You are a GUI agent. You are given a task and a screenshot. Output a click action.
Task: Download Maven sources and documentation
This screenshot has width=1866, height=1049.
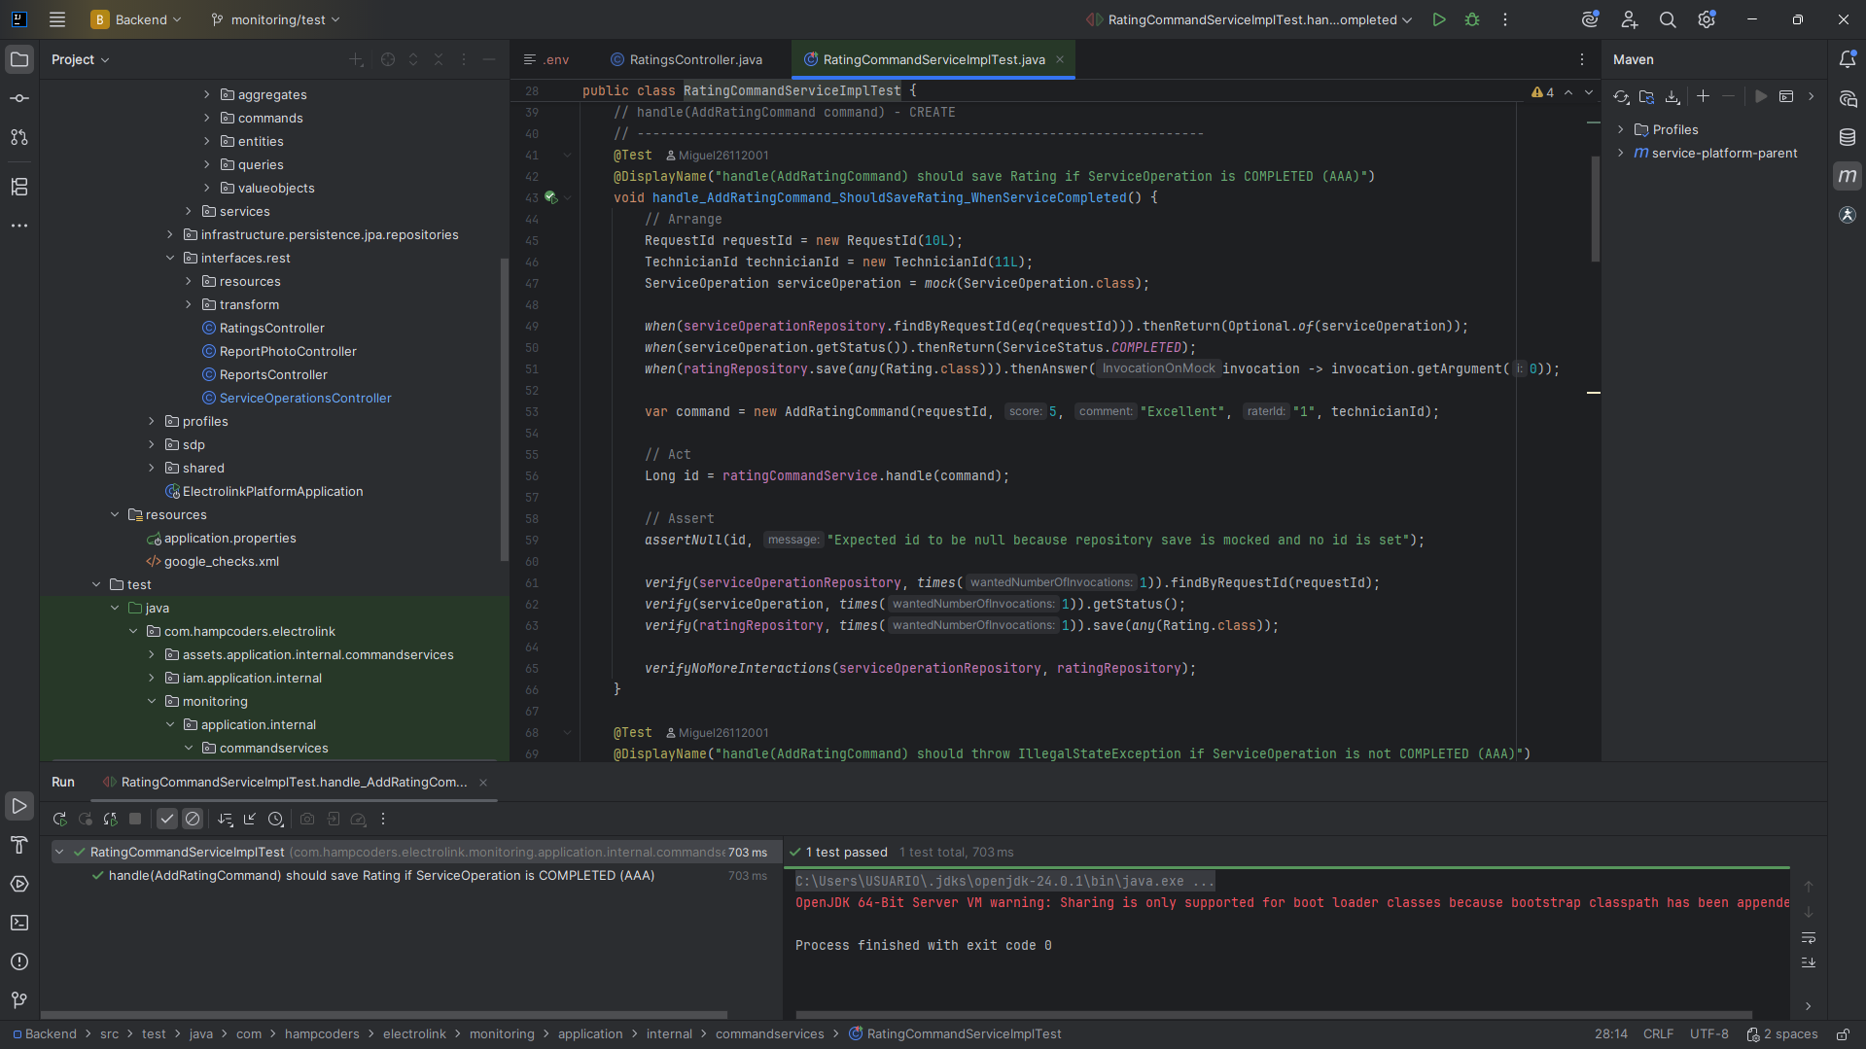coord(1672,96)
